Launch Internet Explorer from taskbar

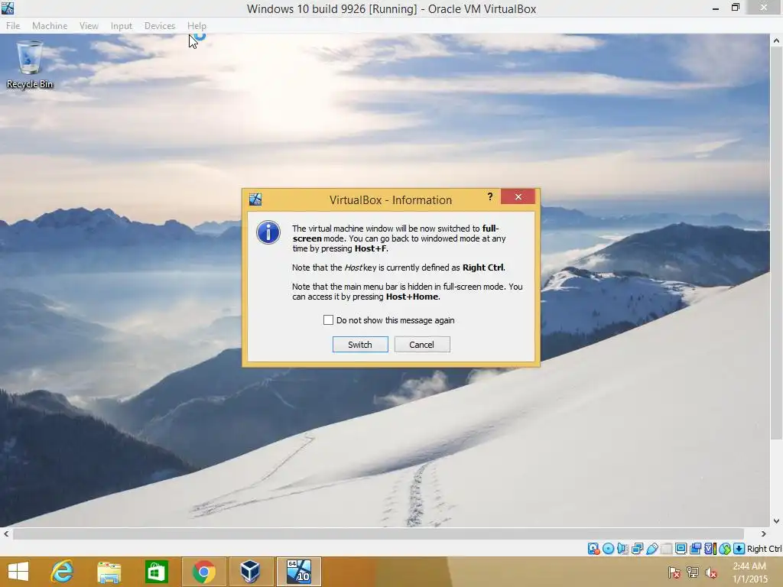(63, 572)
